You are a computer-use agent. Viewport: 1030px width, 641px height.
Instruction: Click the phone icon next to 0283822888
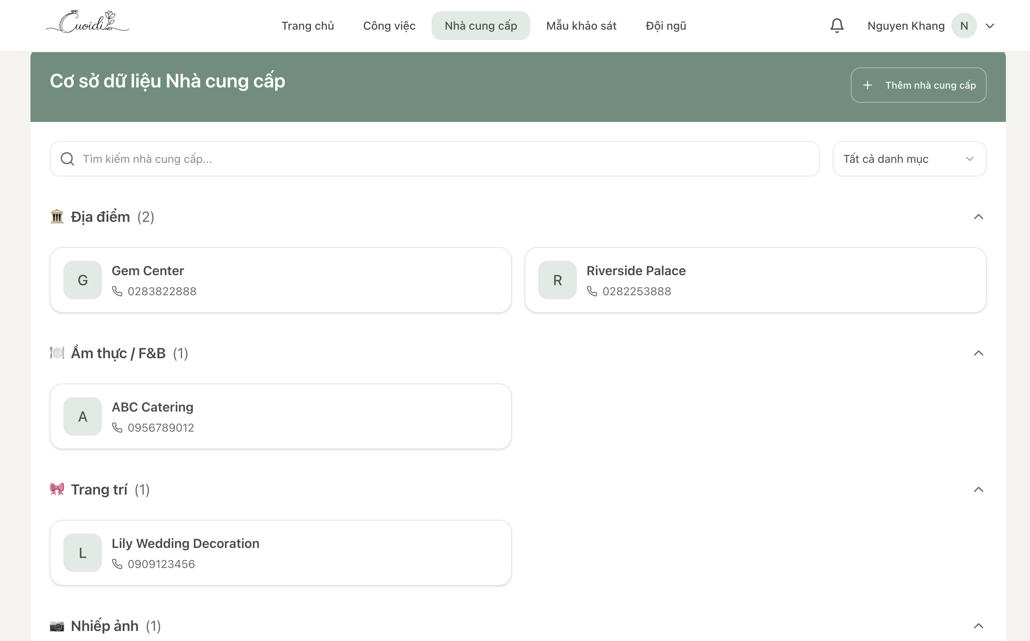pos(118,291)
